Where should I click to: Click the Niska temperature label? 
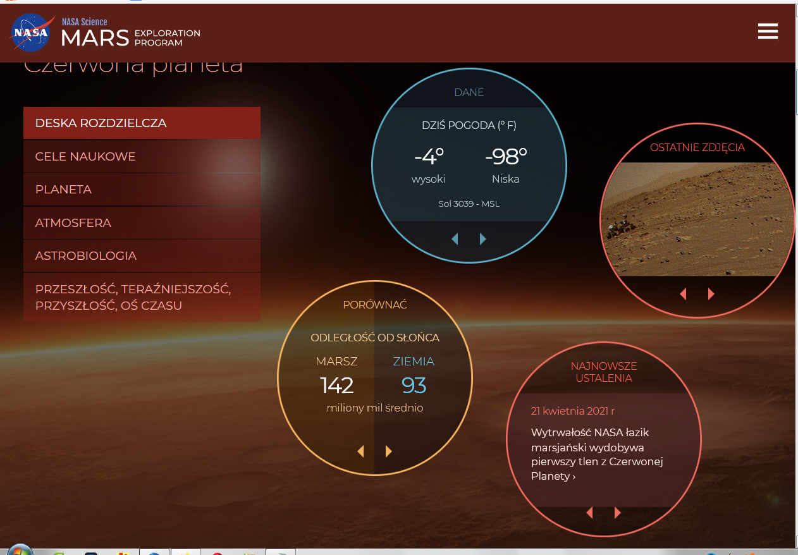point(505,179)
